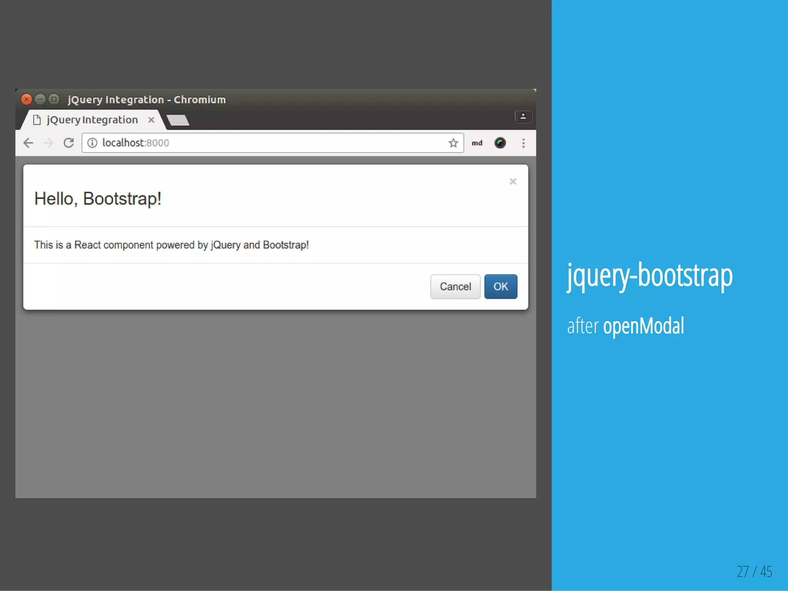Close the Chromium window with red button
The height and width of the screenshot is (591, 788).
coord(27,100)
